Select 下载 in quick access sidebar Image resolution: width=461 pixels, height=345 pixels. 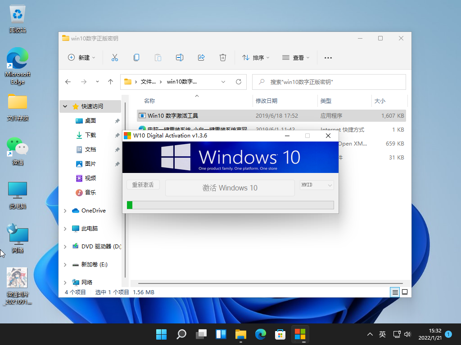(x=90, y=135)
